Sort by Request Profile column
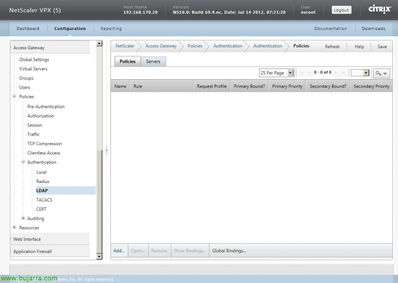This screenshot has height=283, width=398. pyautogui.click(x=211, y=86)
